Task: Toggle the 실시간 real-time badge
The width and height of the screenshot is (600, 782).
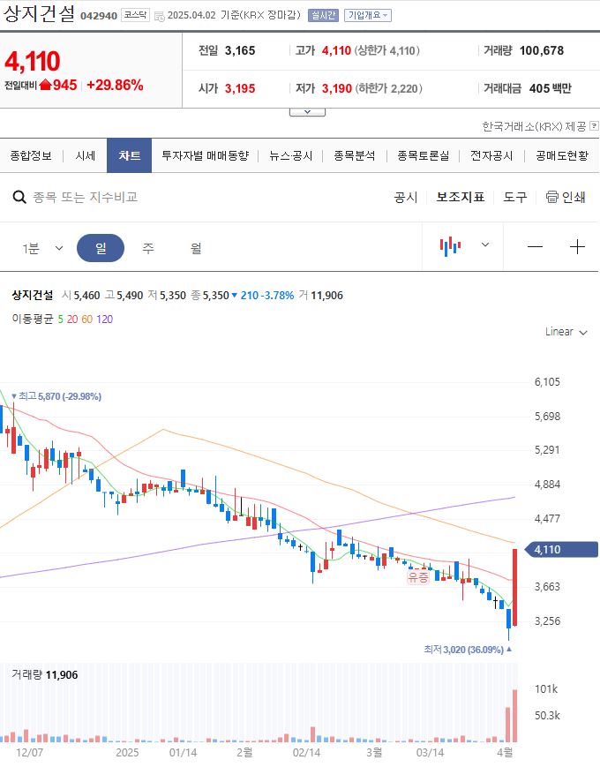Action: click(x=323, y=16)
